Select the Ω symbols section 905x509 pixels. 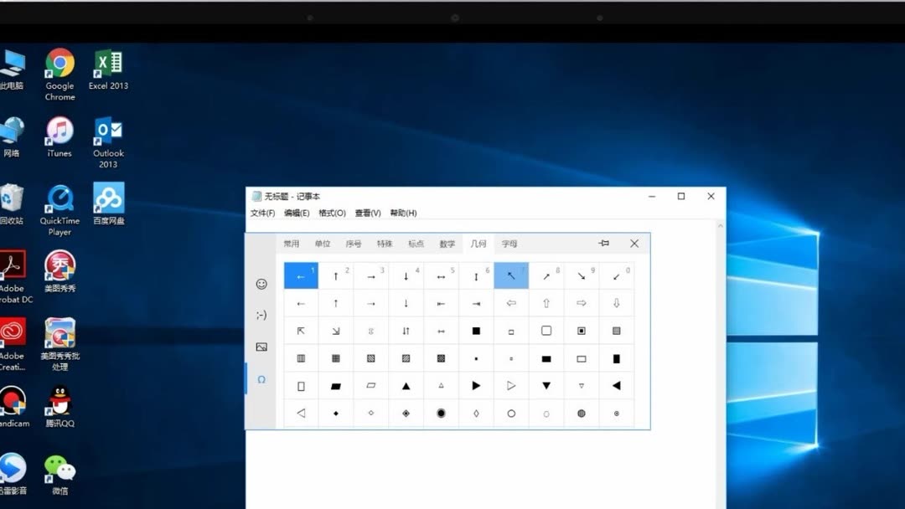pos(261,379)
